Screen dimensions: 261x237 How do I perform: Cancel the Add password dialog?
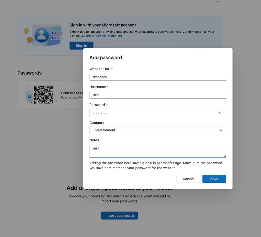pos(188,179)
